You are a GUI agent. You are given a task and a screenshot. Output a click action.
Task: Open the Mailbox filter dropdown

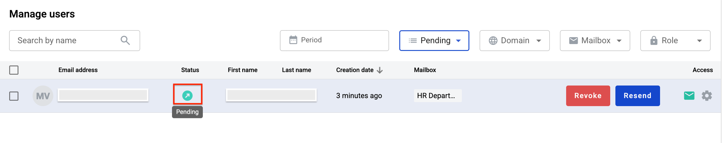coord(594,41)
